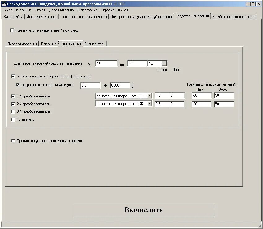Click 2-й преобразователь basic error field 0,5
Screen dimensions: 263x229
[162, 104]
